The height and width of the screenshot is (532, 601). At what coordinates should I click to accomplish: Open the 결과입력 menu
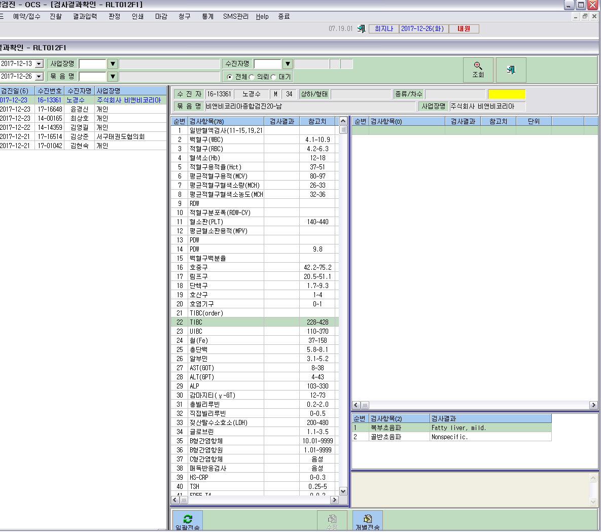click(85, 16)
